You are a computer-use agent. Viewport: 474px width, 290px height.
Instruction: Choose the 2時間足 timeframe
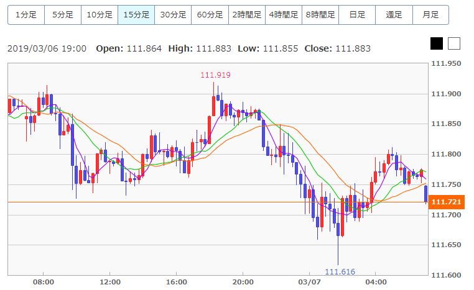(247, 14)
